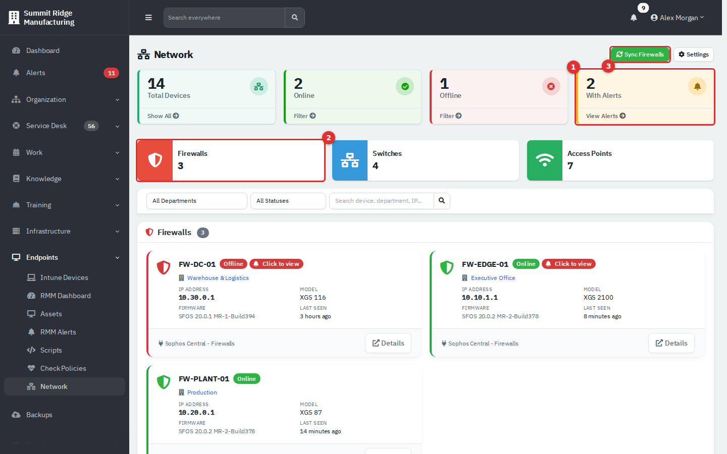The width and height of the screenshot is (727, 454).
Task: Click Sync Firewalls button
Action: click(x=640, y=54)
